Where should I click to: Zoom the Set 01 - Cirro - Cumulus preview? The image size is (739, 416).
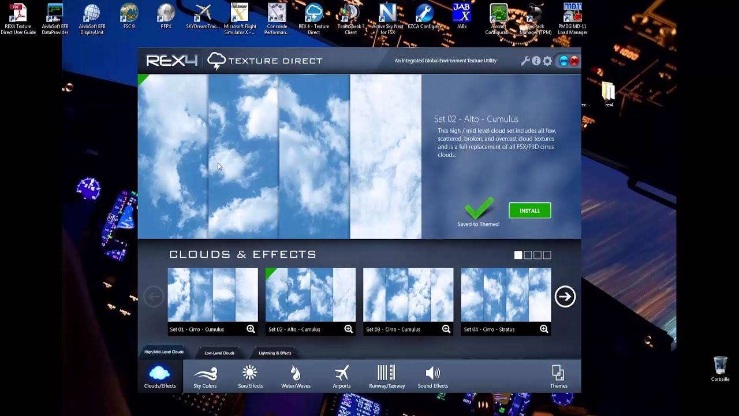pos(251,329)
